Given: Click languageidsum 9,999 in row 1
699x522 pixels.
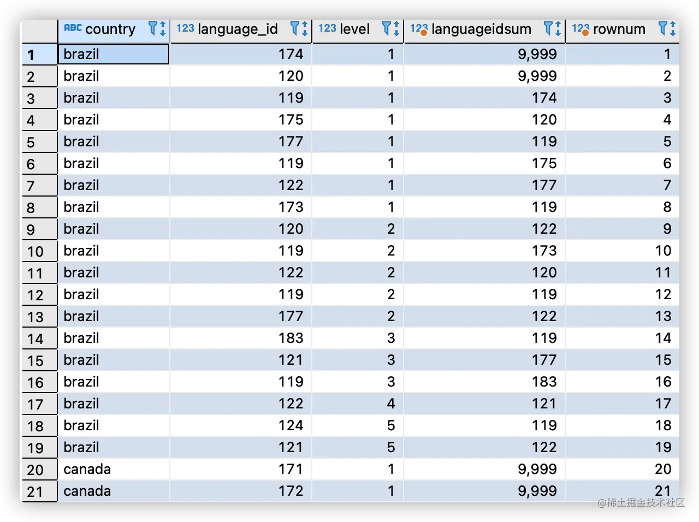Looking at the screenshot, I should click(484, 54).
